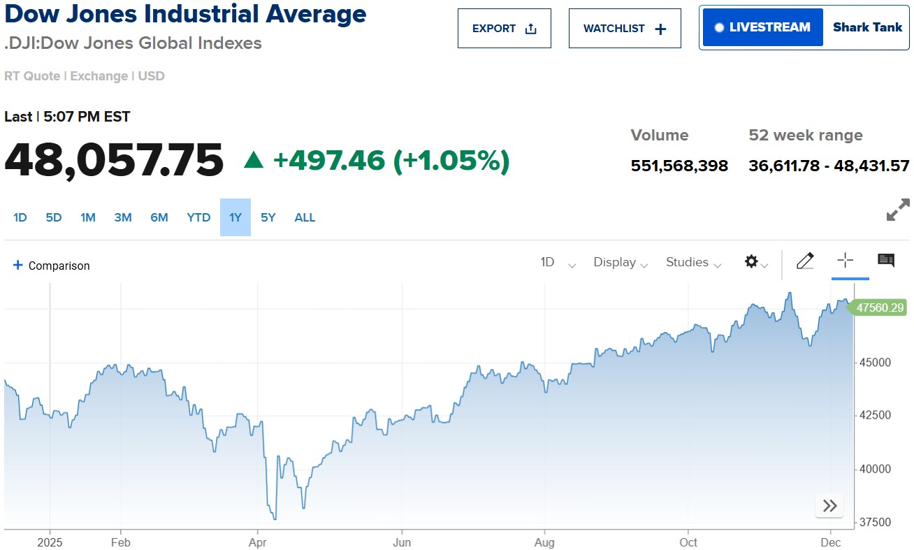914x550 pixels.
Task: Activate the crosshair cursor tool
Action: coord(846,261)
